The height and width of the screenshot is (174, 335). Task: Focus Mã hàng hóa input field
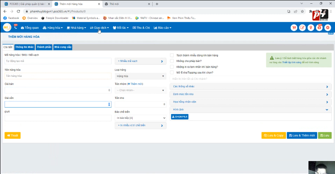click(58, 61)
